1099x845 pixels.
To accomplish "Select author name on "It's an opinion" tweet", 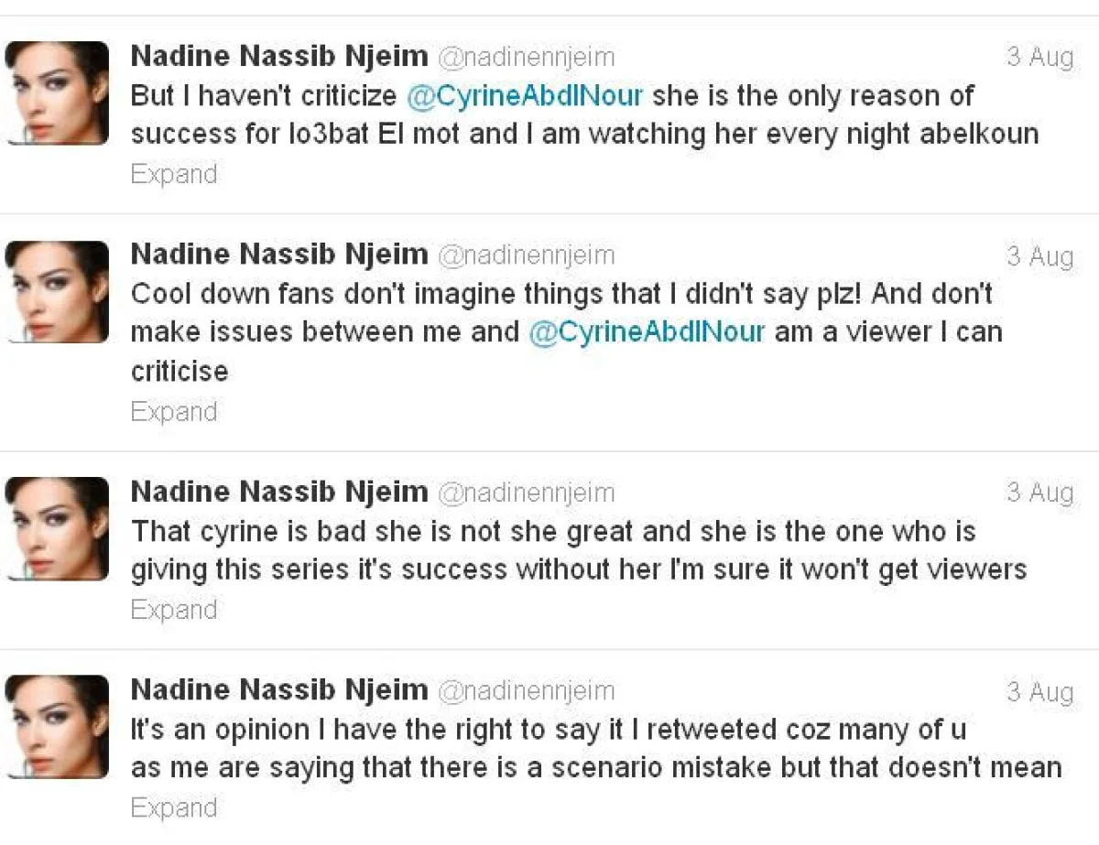I will tap(279, 689).
